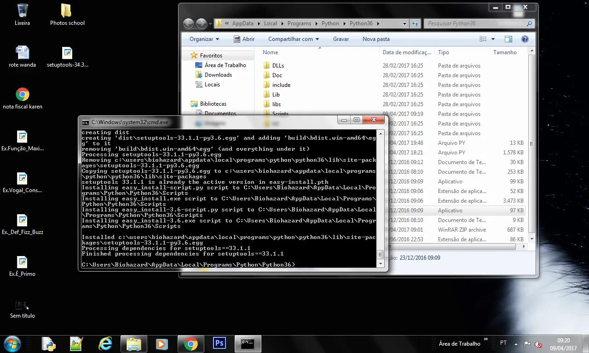The image size is (589, 353).
Task: Click the Windows Start button
Action: click(x=12, y=344)
